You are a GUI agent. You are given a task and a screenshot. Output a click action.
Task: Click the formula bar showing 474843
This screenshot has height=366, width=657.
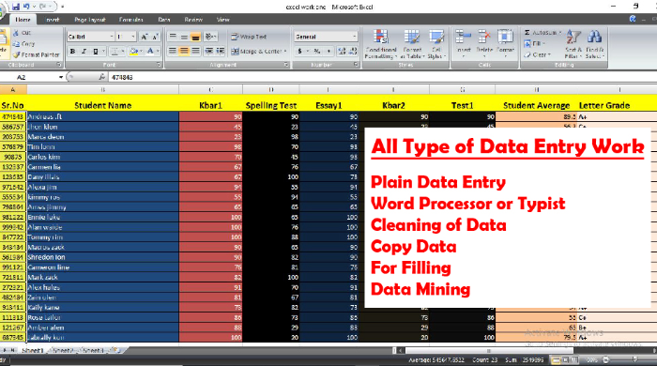[381, 77]
